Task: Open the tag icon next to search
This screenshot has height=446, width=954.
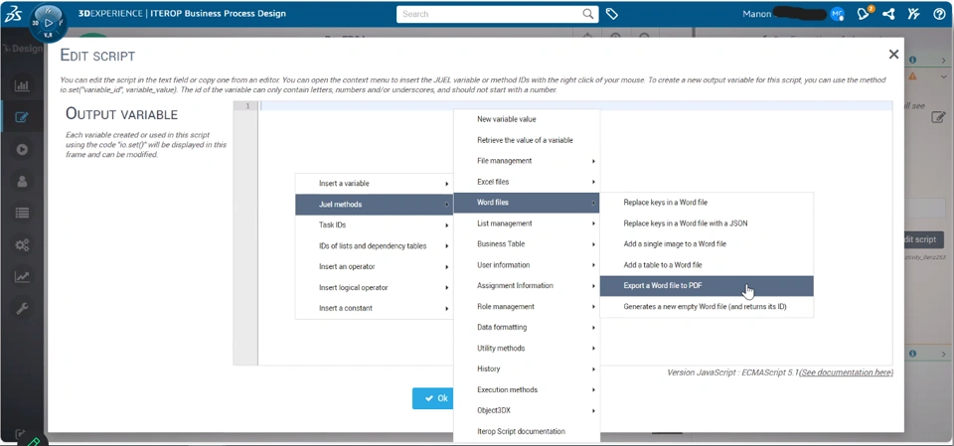Action: pos(611,14)
